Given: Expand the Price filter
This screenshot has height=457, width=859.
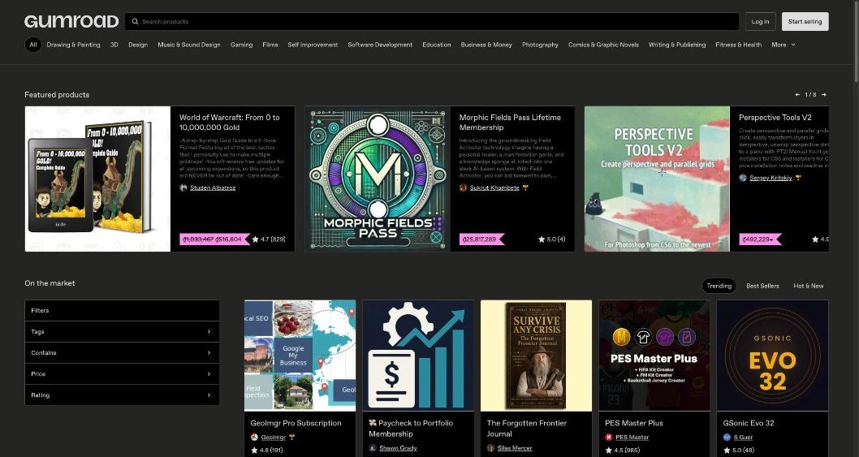Looking at the screenshot, I should pos(122,373).
